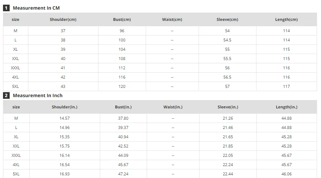This screenshot has width=321, height=178.
Task: Click the Shoulder(in.) column header
Action: [x=65, y=107]
